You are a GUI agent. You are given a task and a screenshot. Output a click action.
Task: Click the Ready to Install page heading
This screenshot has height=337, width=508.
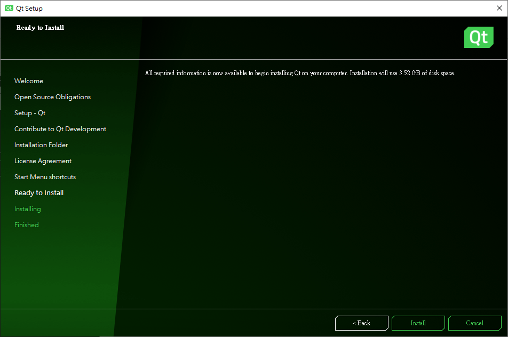[x=40, y=28]
